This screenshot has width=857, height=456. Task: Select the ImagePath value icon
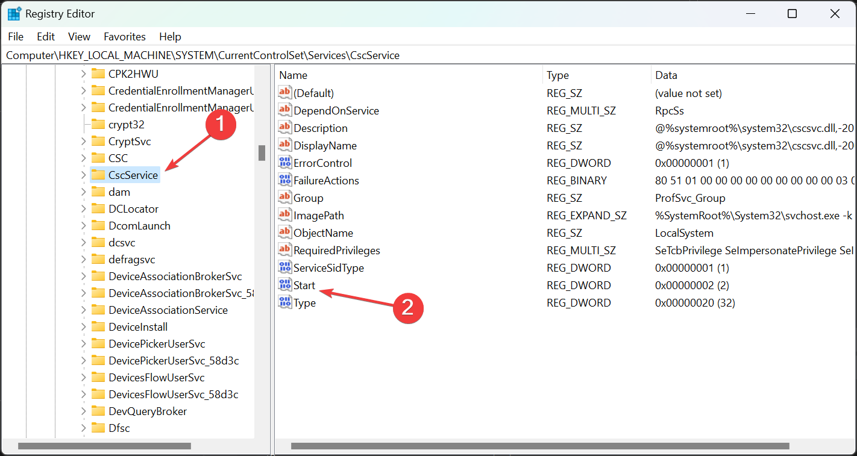[284, 215]
